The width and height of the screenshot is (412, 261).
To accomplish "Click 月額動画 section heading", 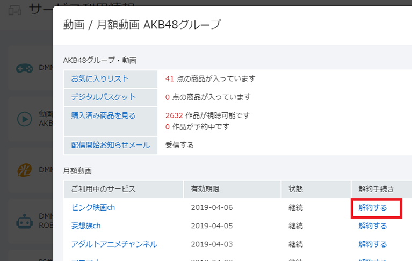I will [x=77, y=171].
